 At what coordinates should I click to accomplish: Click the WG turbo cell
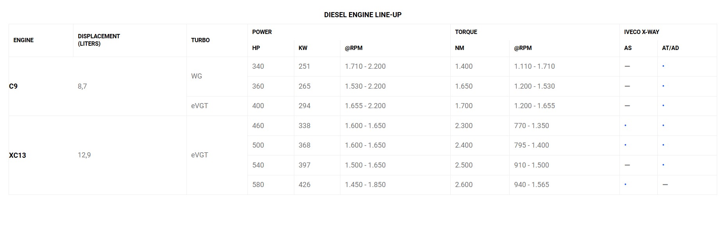click(x=197, y=76)
